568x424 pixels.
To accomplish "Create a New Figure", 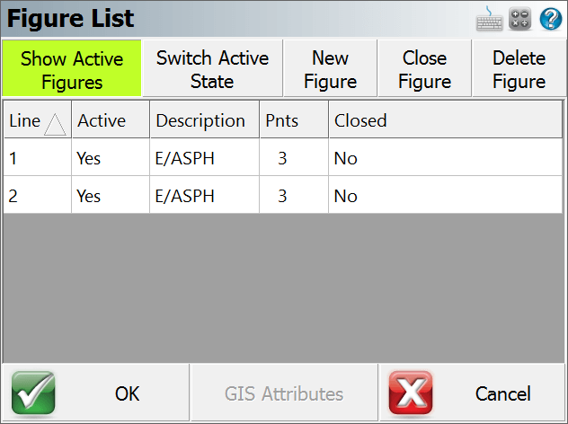I will (x=330, y=70).
